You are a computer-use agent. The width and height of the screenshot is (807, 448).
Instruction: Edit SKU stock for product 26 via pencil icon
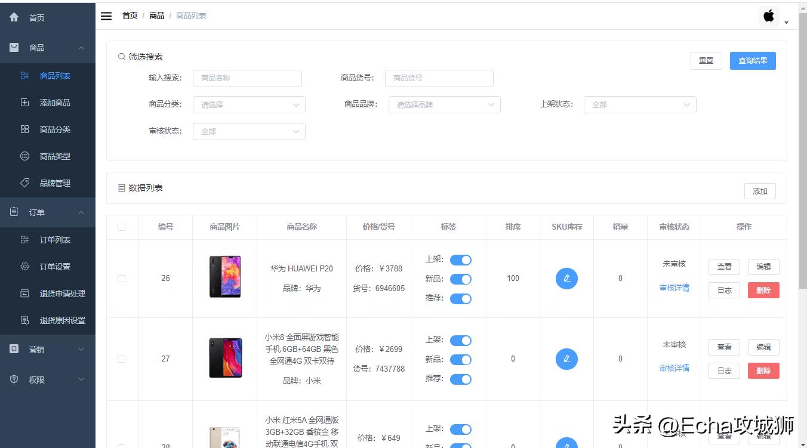[566, 278]
